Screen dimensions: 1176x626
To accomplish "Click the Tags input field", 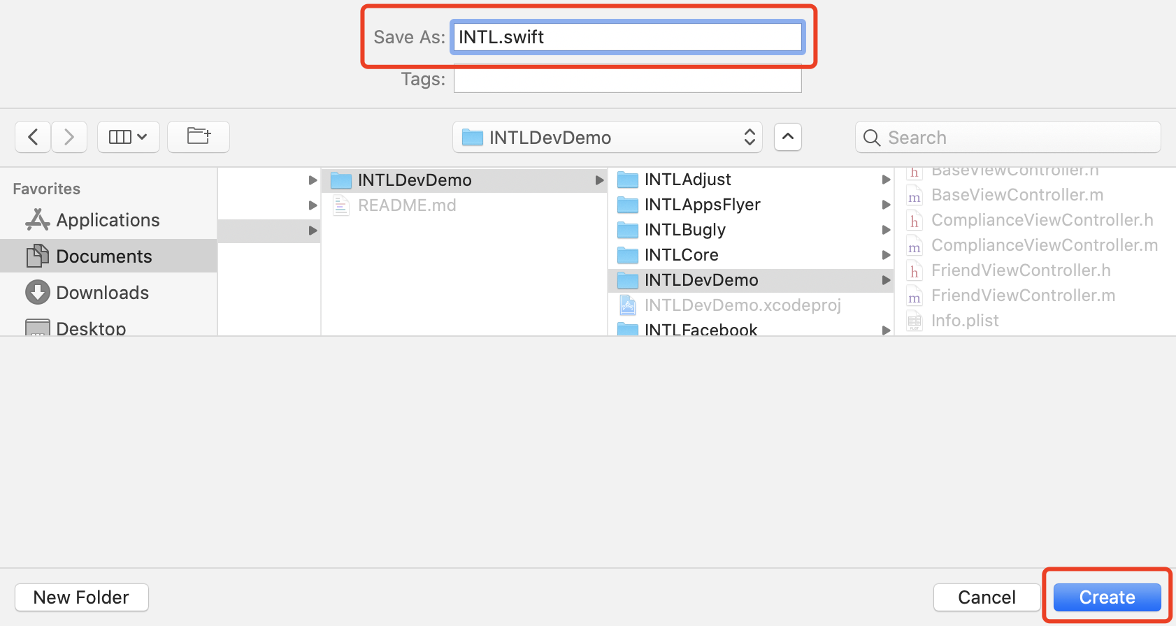I will pos(628,79).
